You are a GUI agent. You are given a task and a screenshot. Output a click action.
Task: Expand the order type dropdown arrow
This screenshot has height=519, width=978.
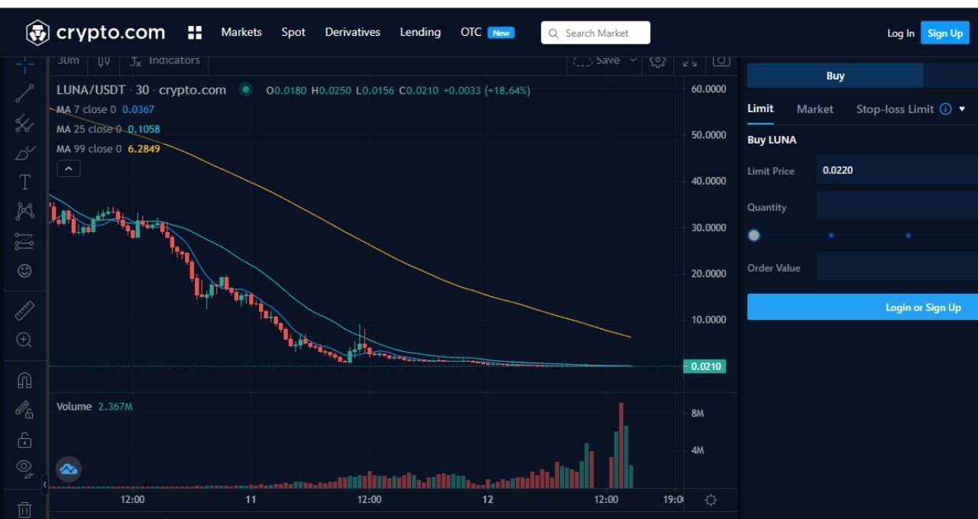point(962,109)
